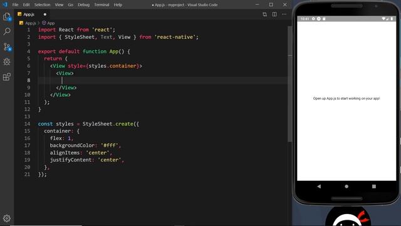Screen dimensions: 401x226
Task: Click the closing '</View>' on line 9
Action: click(66, 88)
